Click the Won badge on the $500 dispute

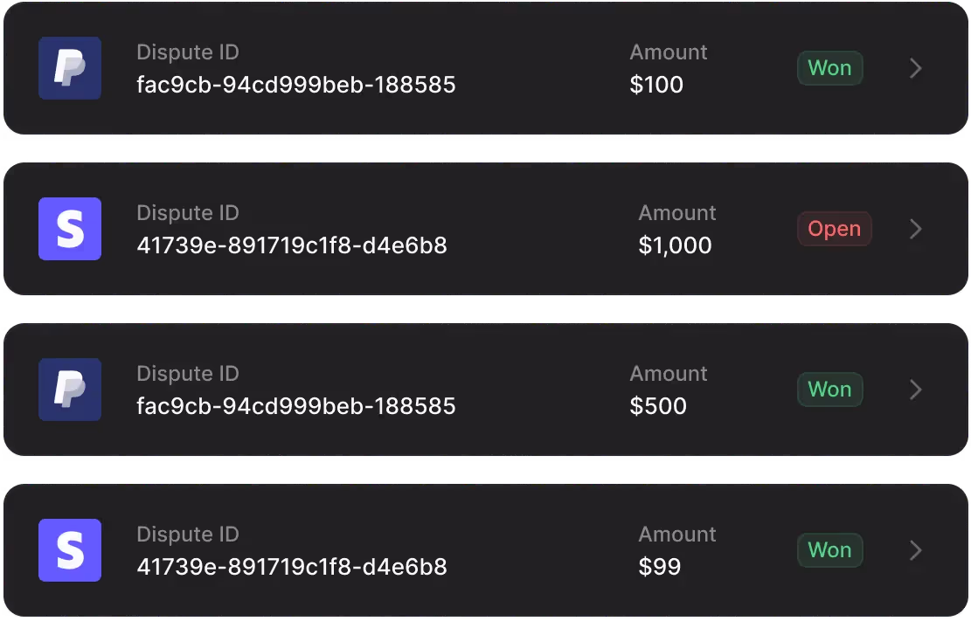pyautogui.click(x=829, y=390)
